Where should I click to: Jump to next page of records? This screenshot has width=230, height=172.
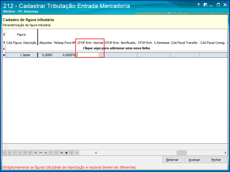coord(25,153)
